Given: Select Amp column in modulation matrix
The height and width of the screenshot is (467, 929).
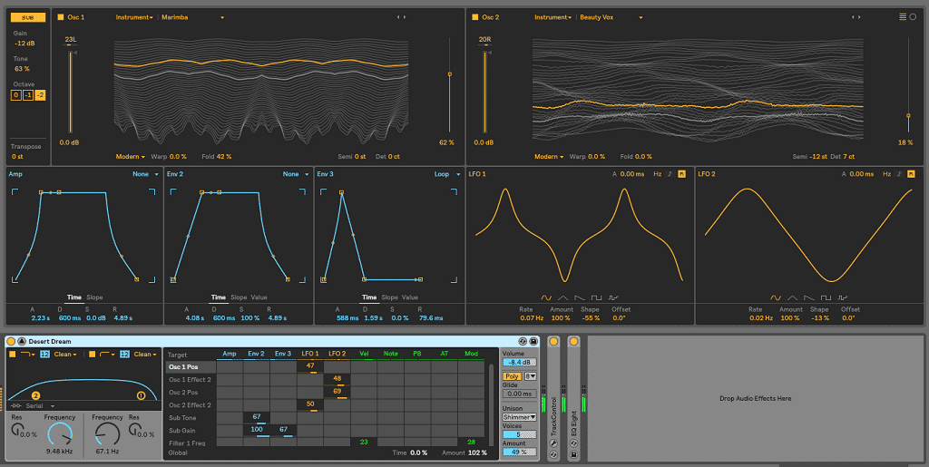Looking at the screenshot, I should [x=230, y=354].
